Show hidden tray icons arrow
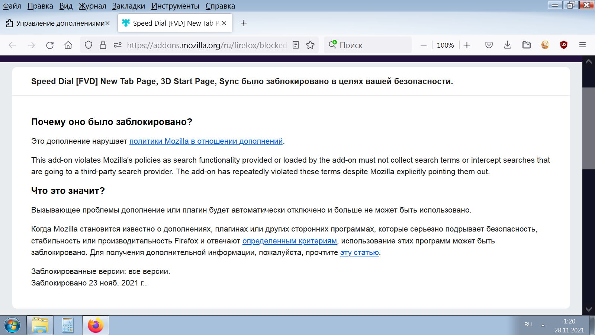595x335 pixels. [543, 325]
